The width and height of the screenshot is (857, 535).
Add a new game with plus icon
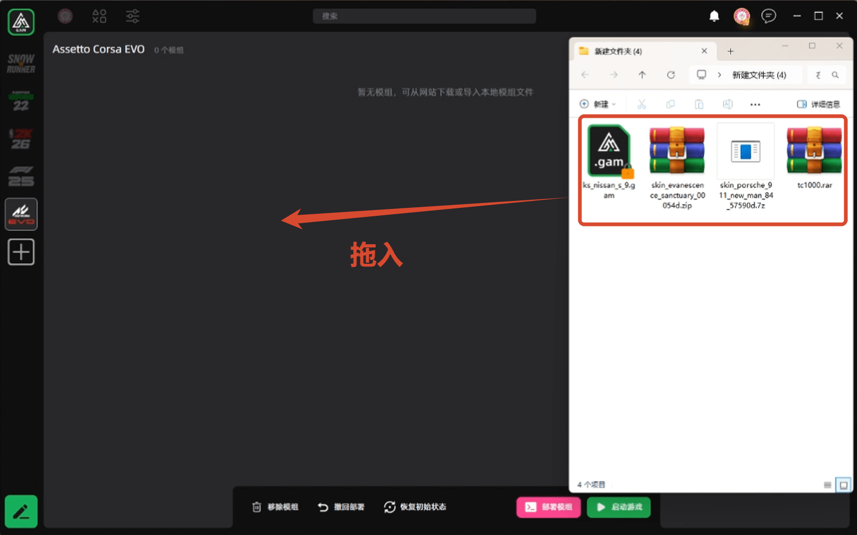point(21,252)
